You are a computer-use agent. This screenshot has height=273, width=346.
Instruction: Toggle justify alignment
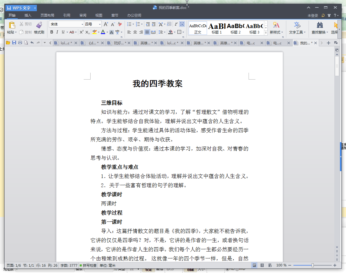(x=147, y=32)
